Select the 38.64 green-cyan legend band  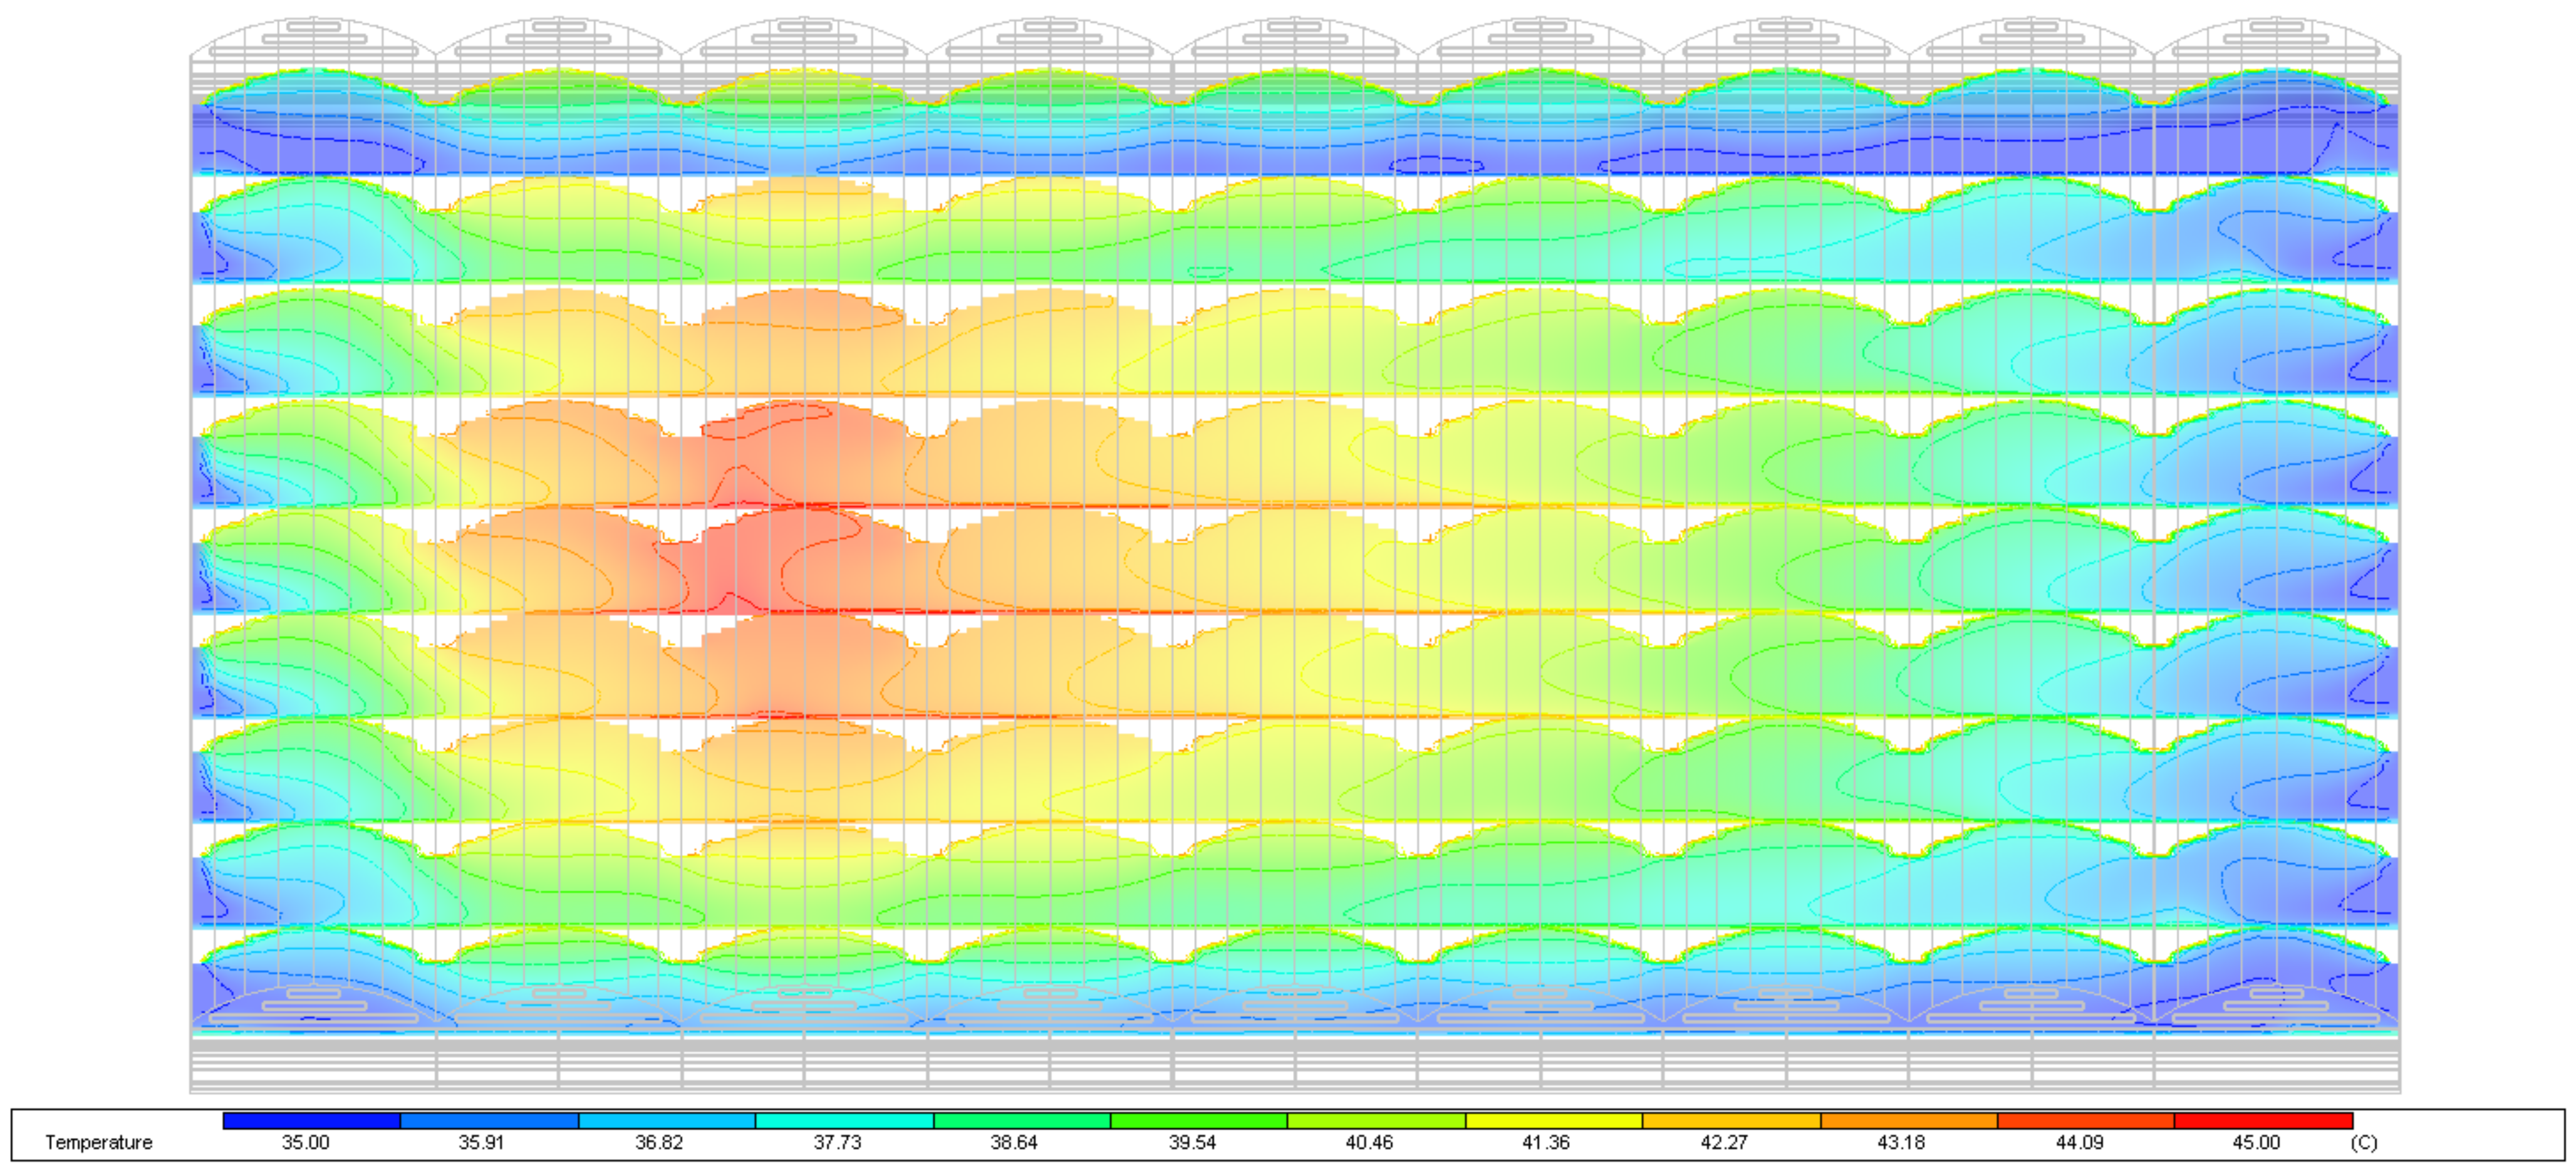[1021, 1121]
